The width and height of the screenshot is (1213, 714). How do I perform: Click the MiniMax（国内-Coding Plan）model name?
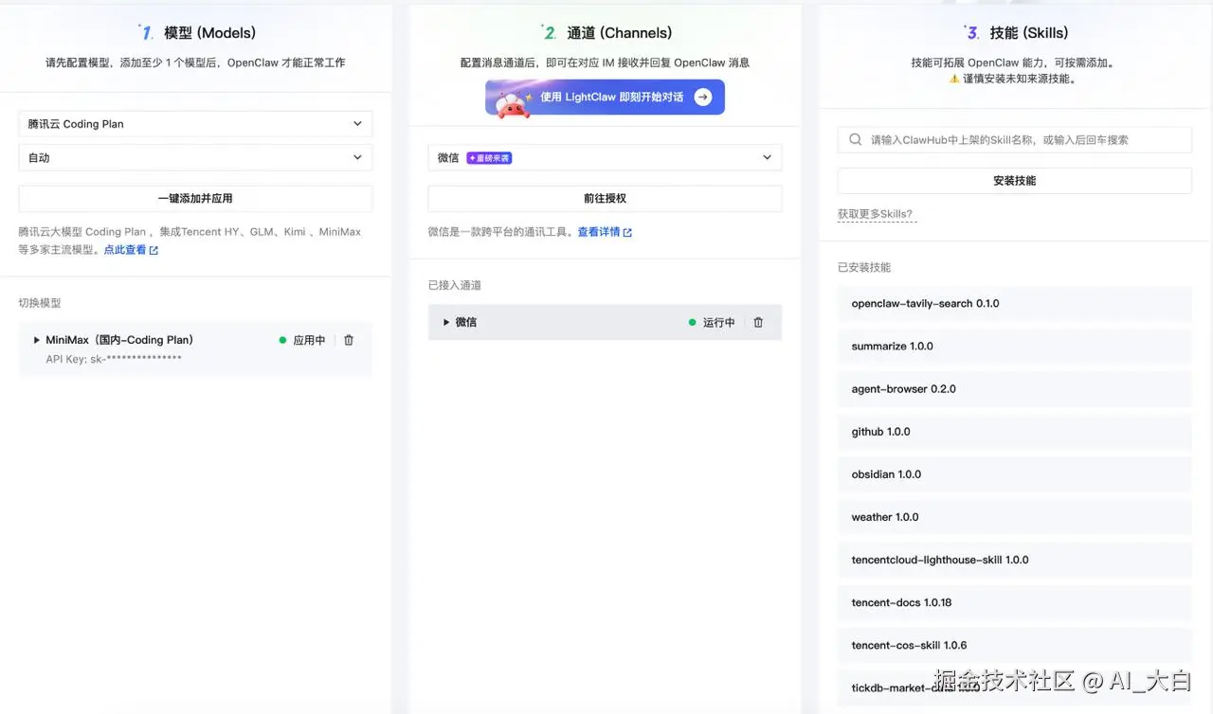coord(119,340)
